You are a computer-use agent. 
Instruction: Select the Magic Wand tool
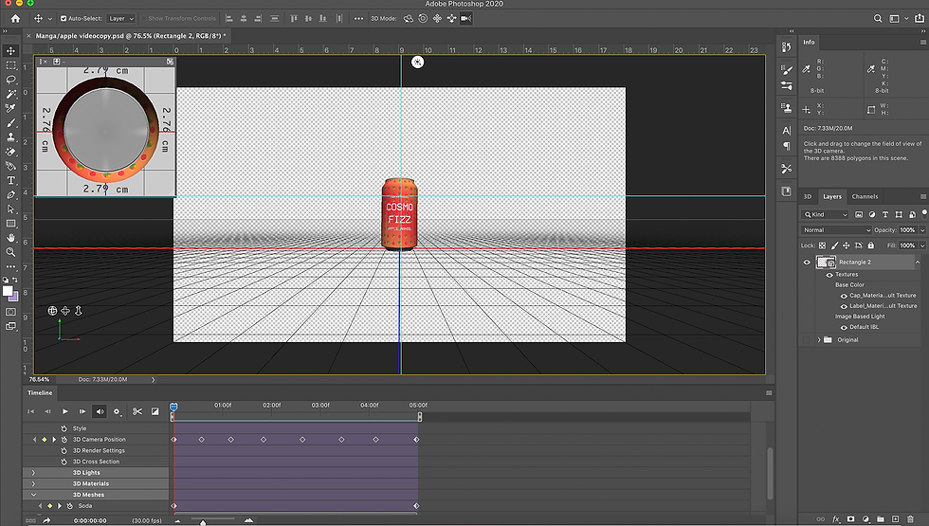(x=10, y=94)
